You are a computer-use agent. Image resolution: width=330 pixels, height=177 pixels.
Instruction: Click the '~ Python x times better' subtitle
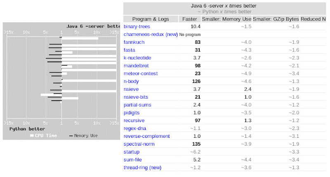click(x=224, y=12)
